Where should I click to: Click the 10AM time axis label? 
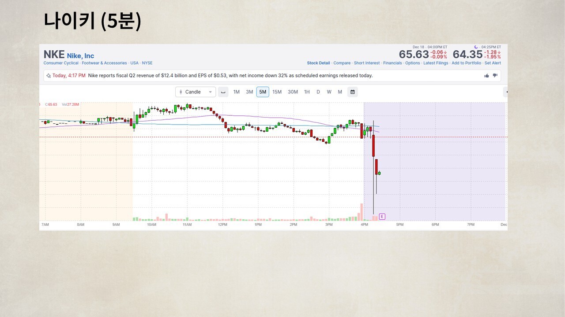point(151,225)
